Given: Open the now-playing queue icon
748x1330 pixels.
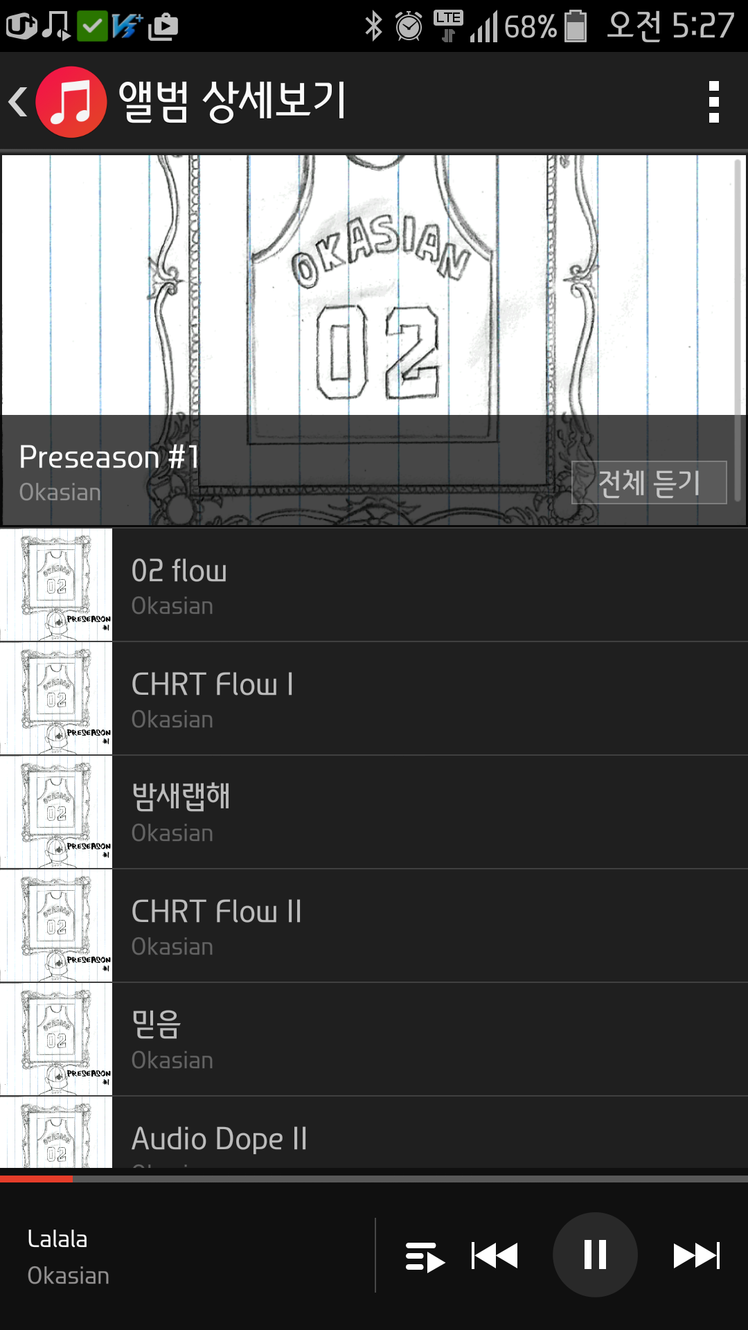Looking at the screenshot, I should click(x=425, y=1257).
